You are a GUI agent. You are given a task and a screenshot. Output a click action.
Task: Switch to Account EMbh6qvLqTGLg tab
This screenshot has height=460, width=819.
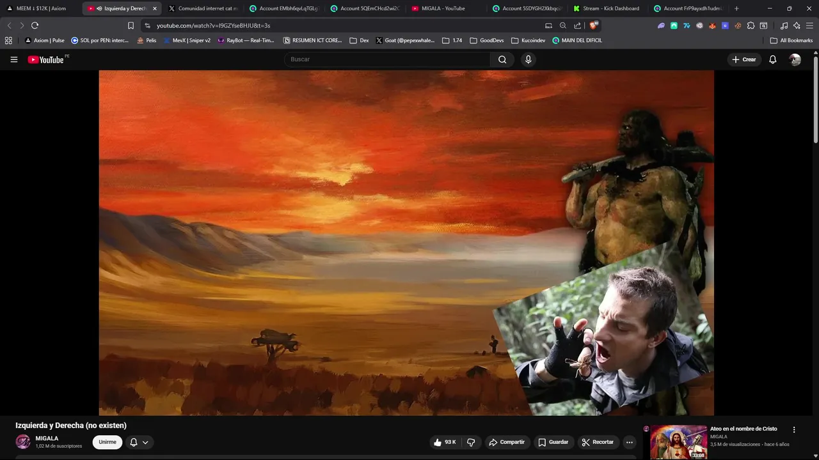pos(284,8)
